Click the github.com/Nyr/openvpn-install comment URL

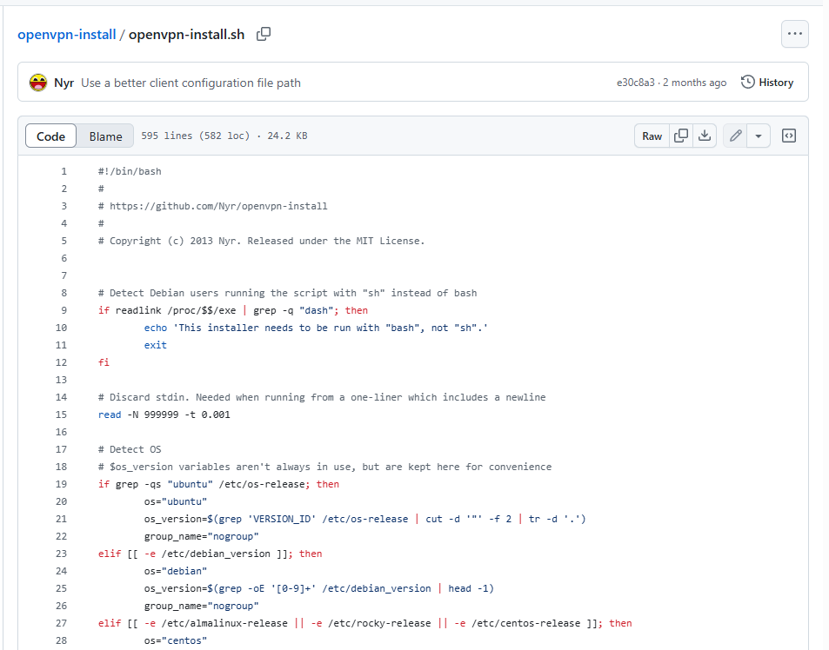click(x=218, y=206)
